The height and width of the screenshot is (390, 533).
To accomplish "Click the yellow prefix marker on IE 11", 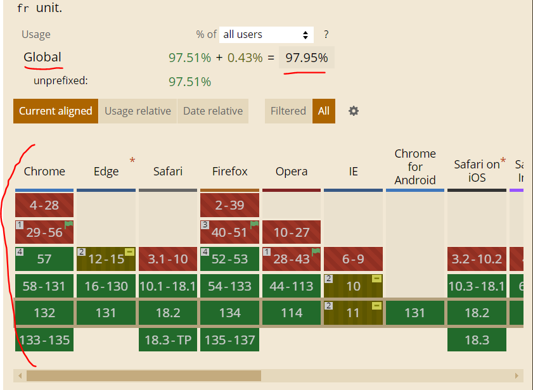I will tap(376, 306).
